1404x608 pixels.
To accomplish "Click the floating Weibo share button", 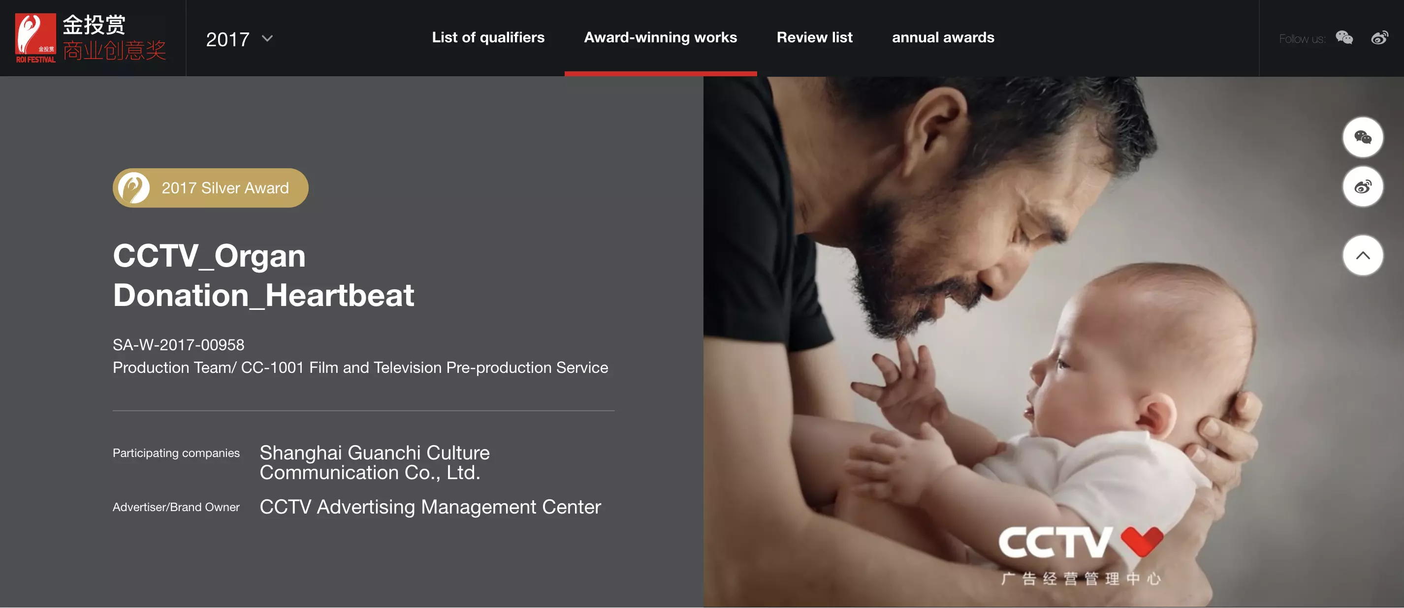I will tap(1363, 187).
